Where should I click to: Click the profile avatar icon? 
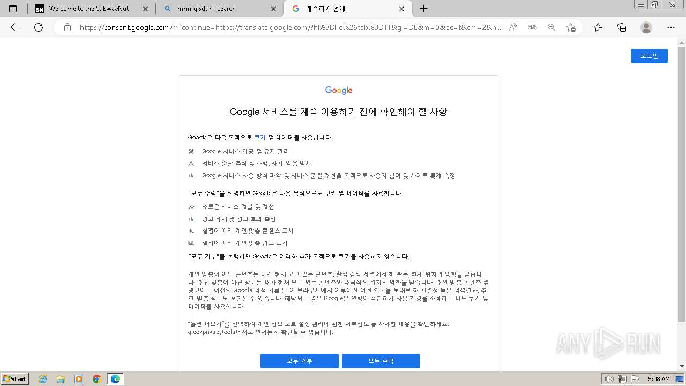(x=646, y=27)
